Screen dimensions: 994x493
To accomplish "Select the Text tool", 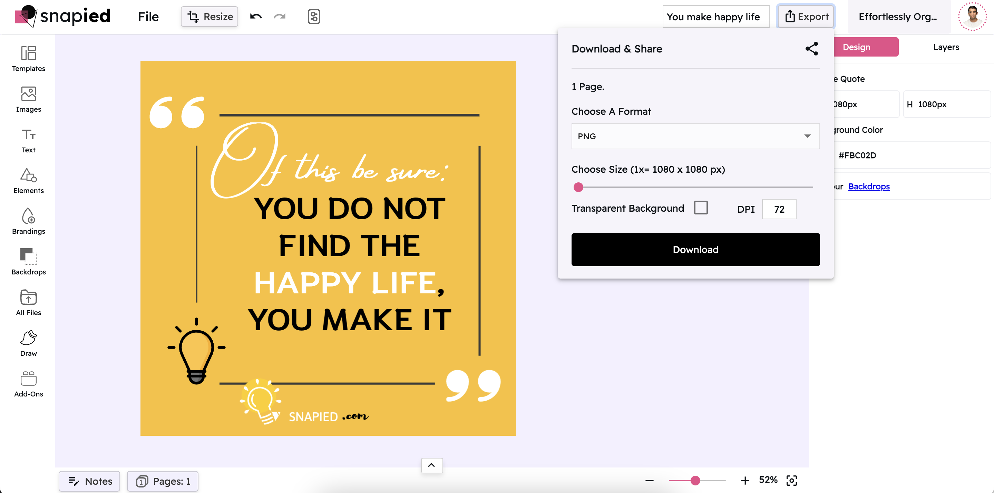I will pyautogui.click(x=29, y=140).
